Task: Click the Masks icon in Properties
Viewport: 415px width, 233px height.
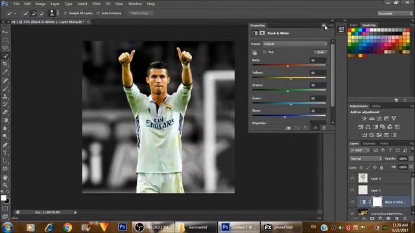Action: tap(262, 33)
